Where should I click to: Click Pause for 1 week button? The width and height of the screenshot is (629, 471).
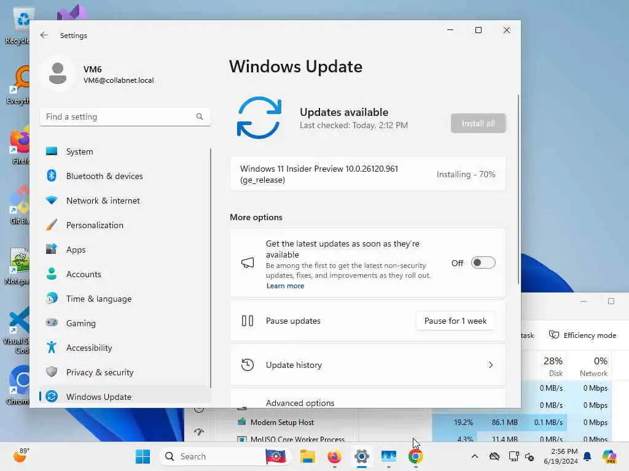455,321
